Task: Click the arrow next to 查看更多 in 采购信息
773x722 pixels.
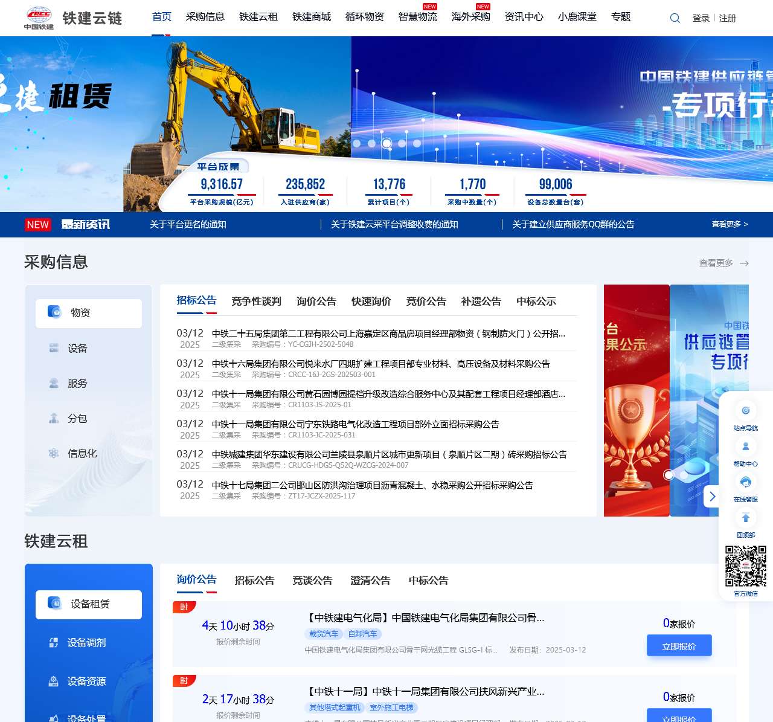Action: pos(745,263)
